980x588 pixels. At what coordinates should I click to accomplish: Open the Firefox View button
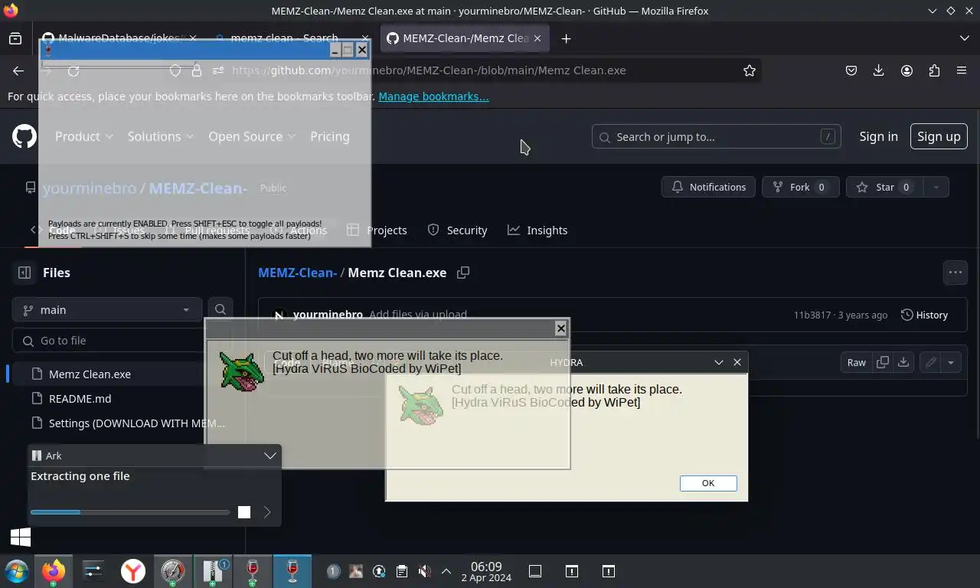pyautogui.click(x=15, y=38)
